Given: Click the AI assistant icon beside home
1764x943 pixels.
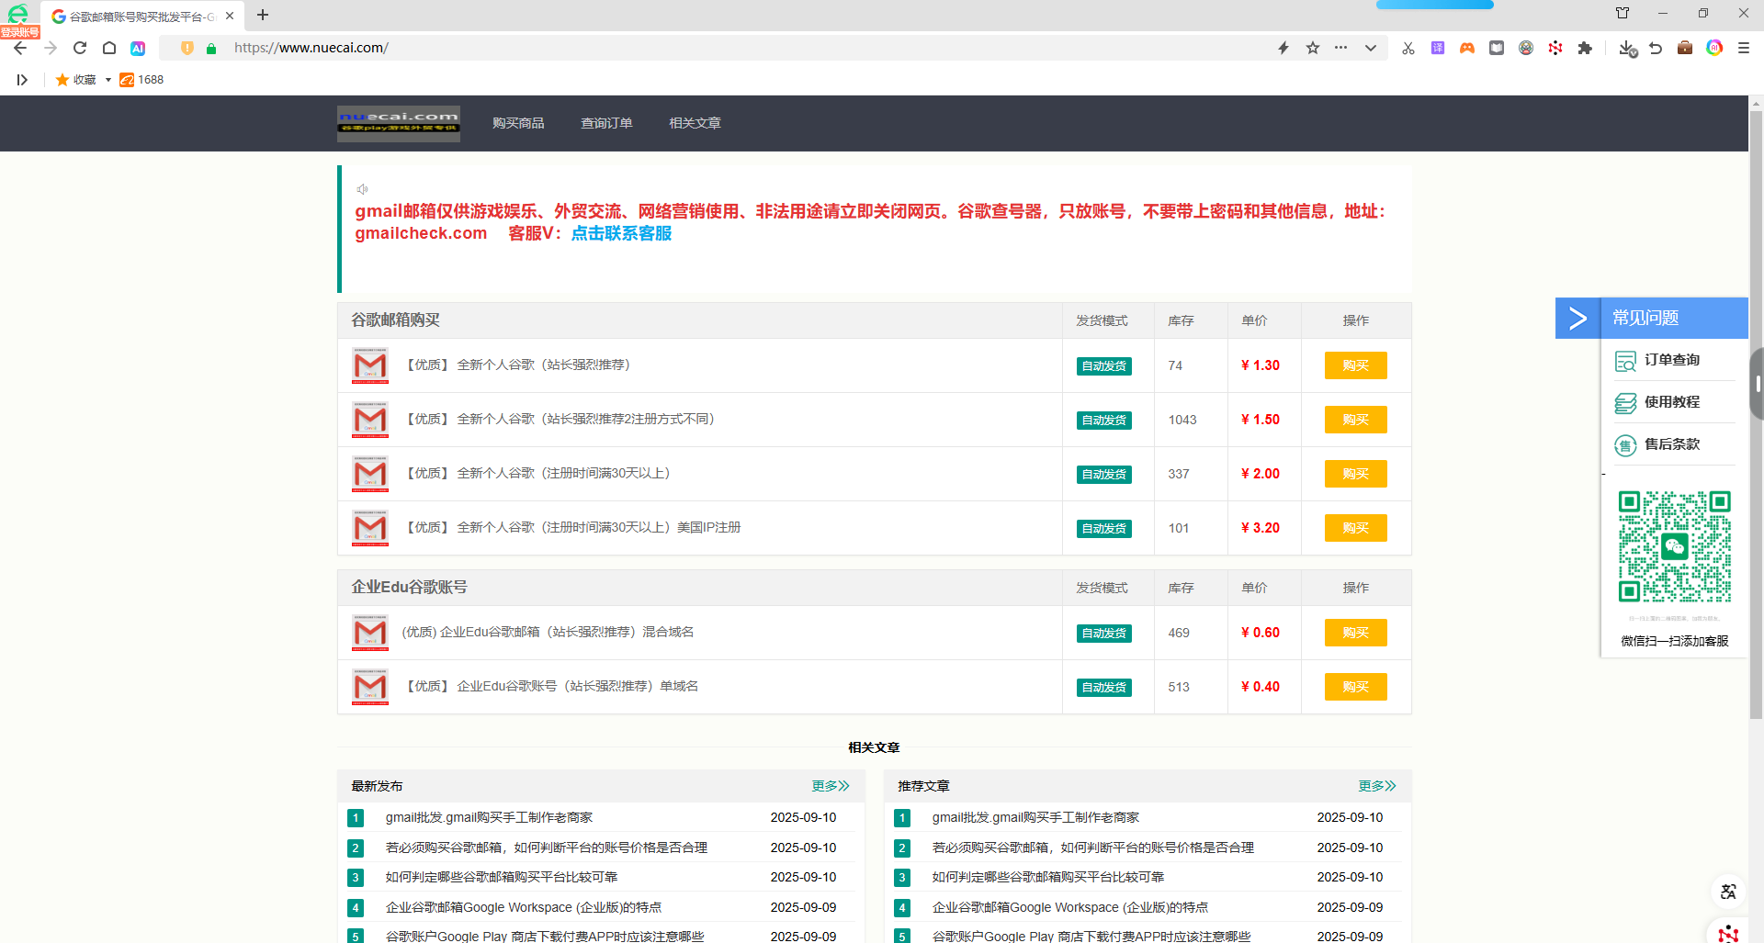Looking at the screenshot, I should tap(138, 48).
